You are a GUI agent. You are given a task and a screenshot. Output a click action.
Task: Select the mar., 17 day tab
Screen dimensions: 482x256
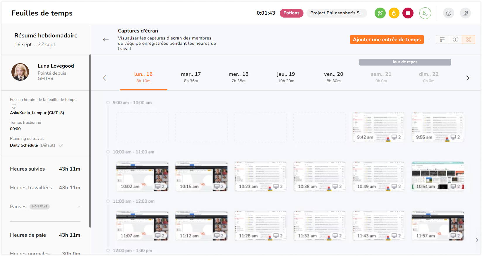tap(191, 77)
